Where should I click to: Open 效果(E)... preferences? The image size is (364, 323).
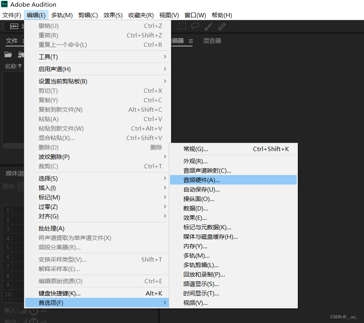pyautogui.click(x=233, y=218)
